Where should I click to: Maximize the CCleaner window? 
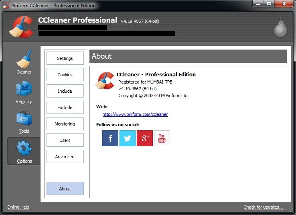(x=269, y=4)
